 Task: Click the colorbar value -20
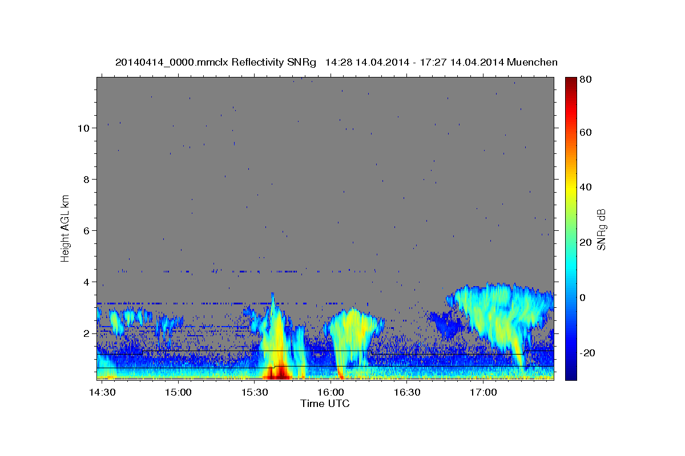[588, 353]
